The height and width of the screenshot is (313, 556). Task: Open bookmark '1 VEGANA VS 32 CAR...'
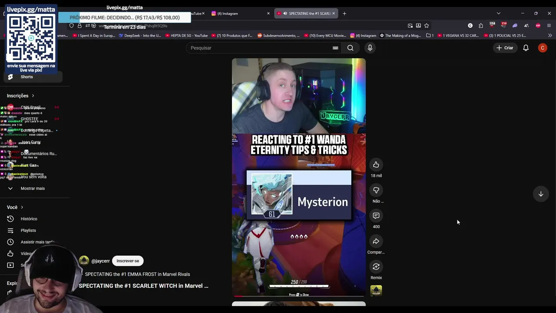tap(458, 36)
